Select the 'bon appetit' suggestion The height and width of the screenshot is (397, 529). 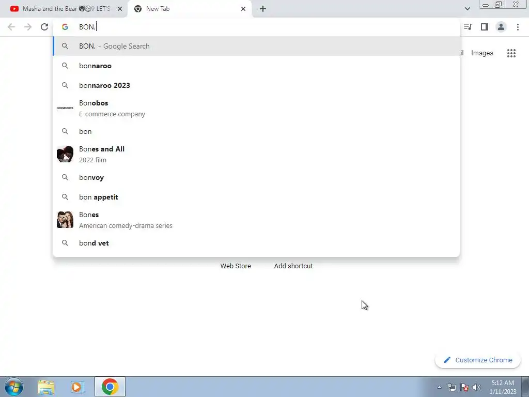tap(256, 197)
